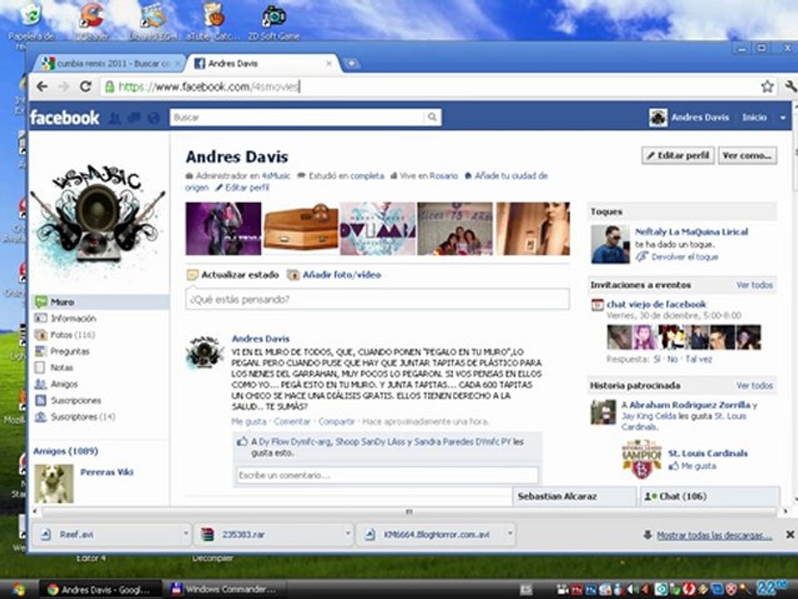Open Sebastian Alcaraz chat tab
The height and width of the screenshot is (599, 798).
(574, 496)
